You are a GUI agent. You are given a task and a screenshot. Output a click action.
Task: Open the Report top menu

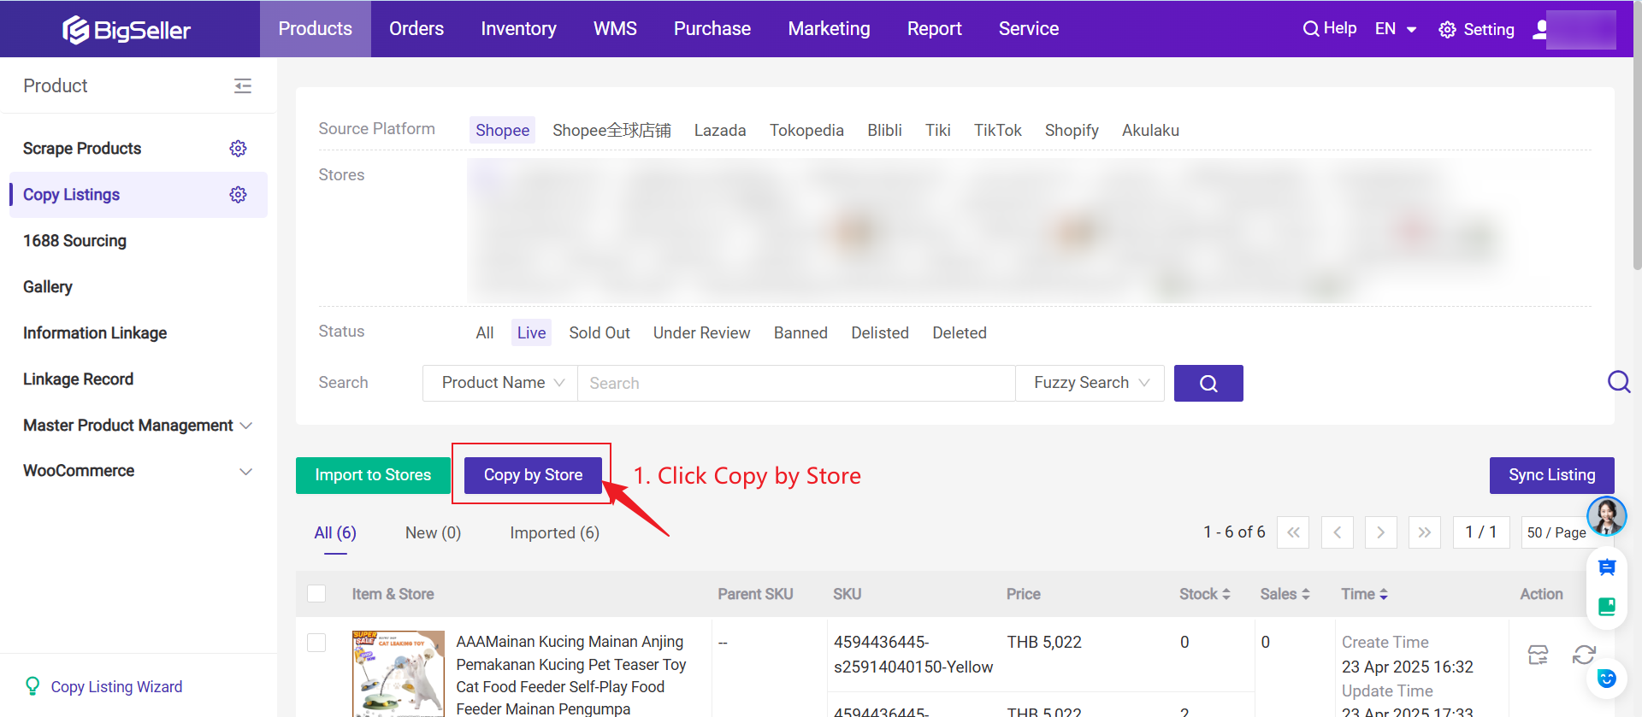[x=934, y=29]
